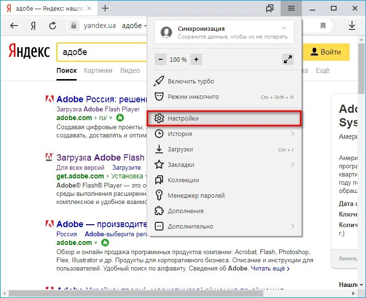366x298 pixels.
Task: Click Читать ещё link
Action: coord(271,269)
